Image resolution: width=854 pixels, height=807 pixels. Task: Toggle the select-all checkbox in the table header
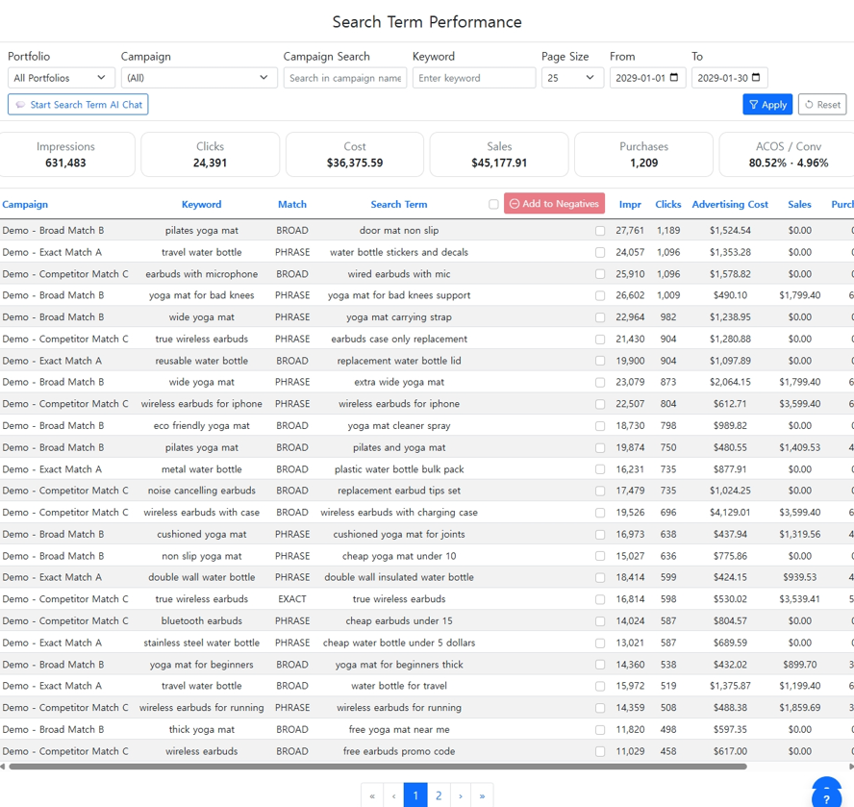493,204
